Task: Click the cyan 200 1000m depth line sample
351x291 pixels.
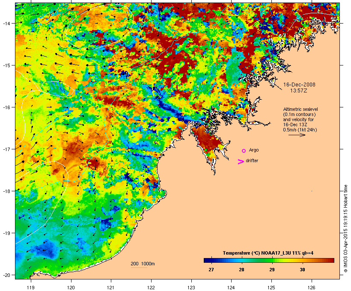Action: [x=139, y=268]
